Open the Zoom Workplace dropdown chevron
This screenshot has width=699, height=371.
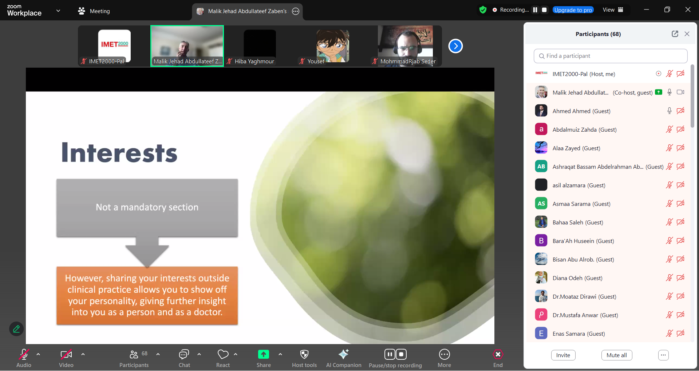(x=58, y=11)
